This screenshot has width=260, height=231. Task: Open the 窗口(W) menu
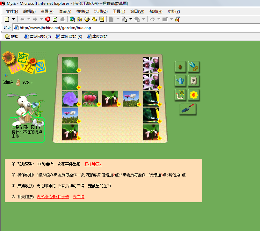coord(137,11)
